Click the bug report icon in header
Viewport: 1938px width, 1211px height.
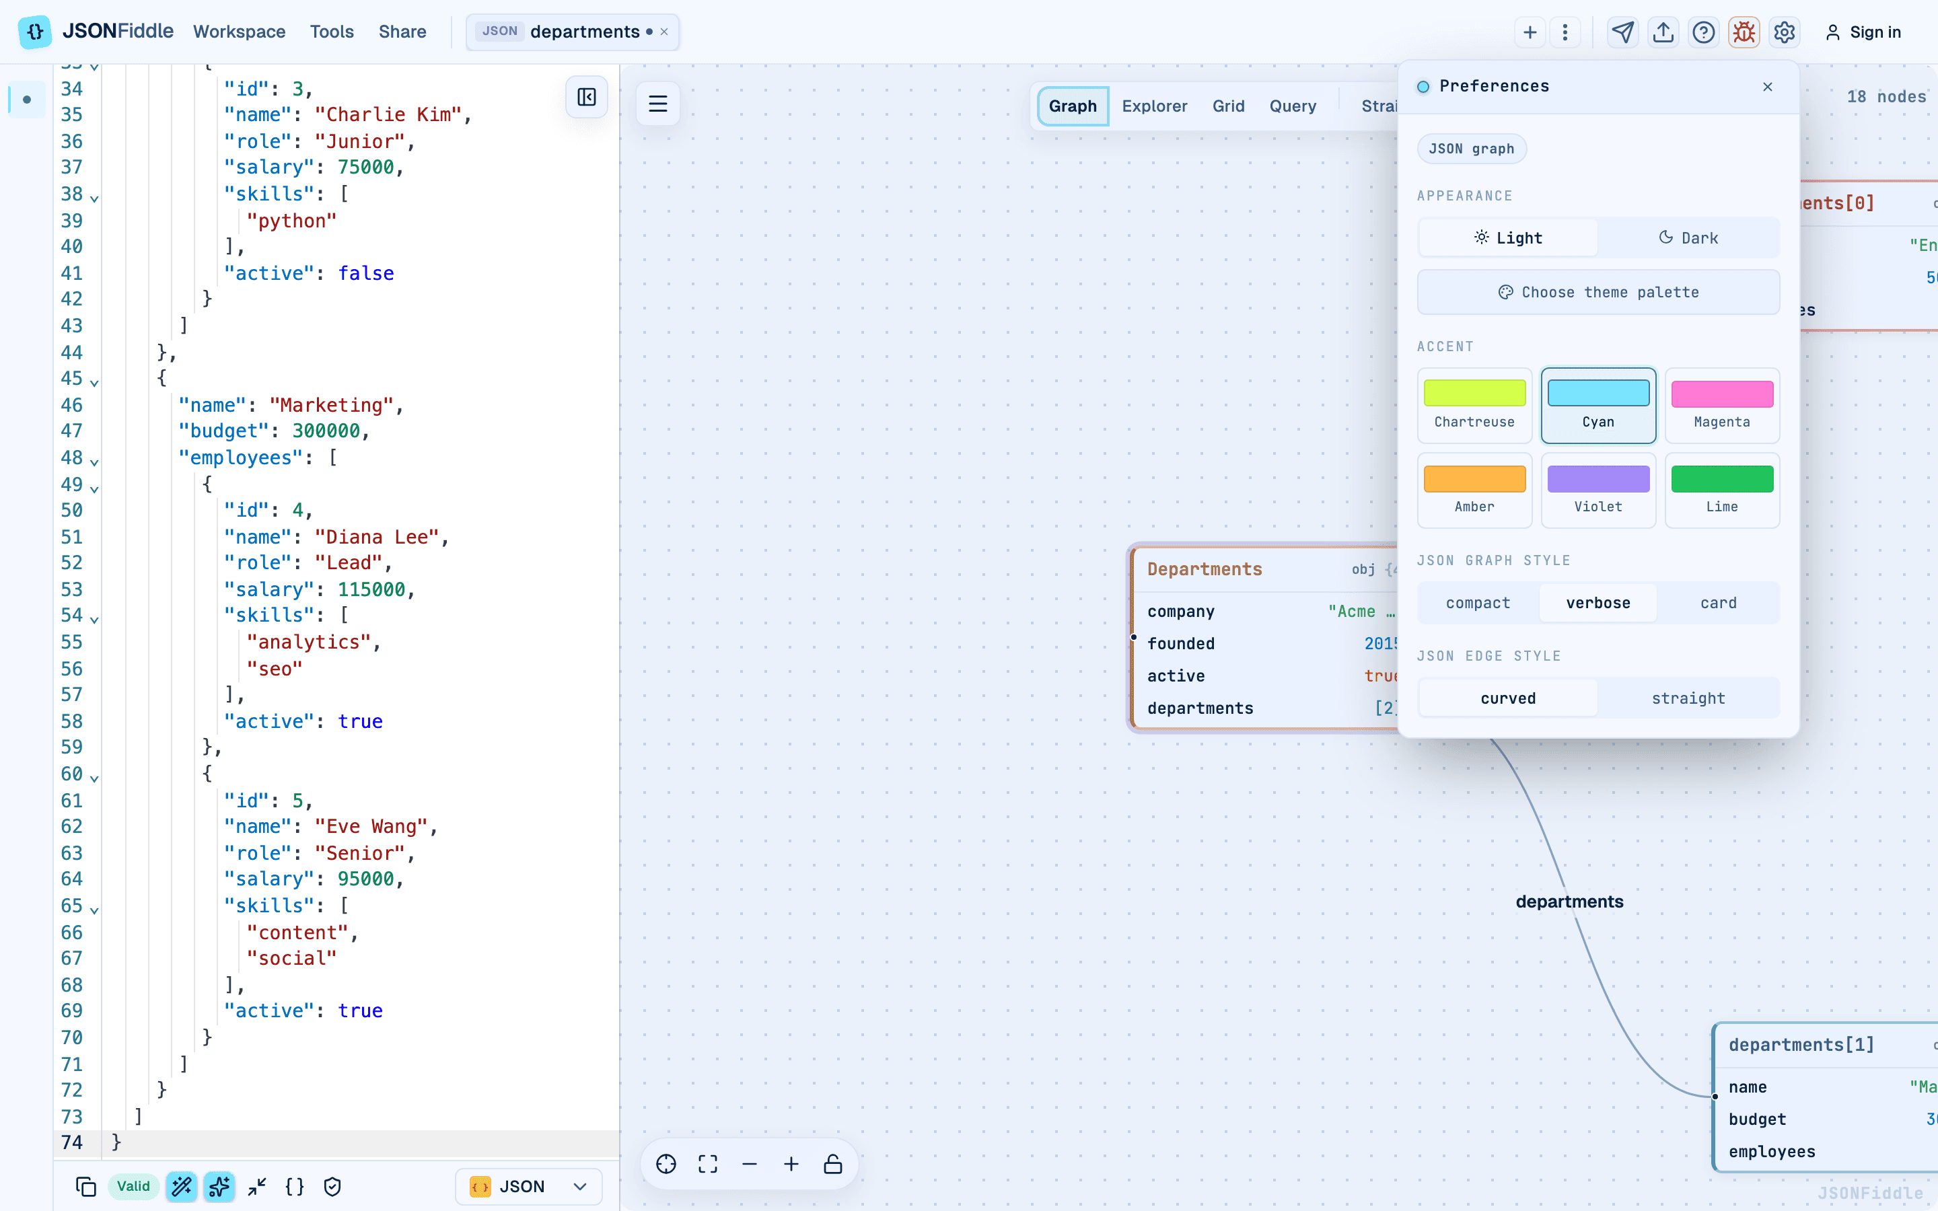(1744, 32)
